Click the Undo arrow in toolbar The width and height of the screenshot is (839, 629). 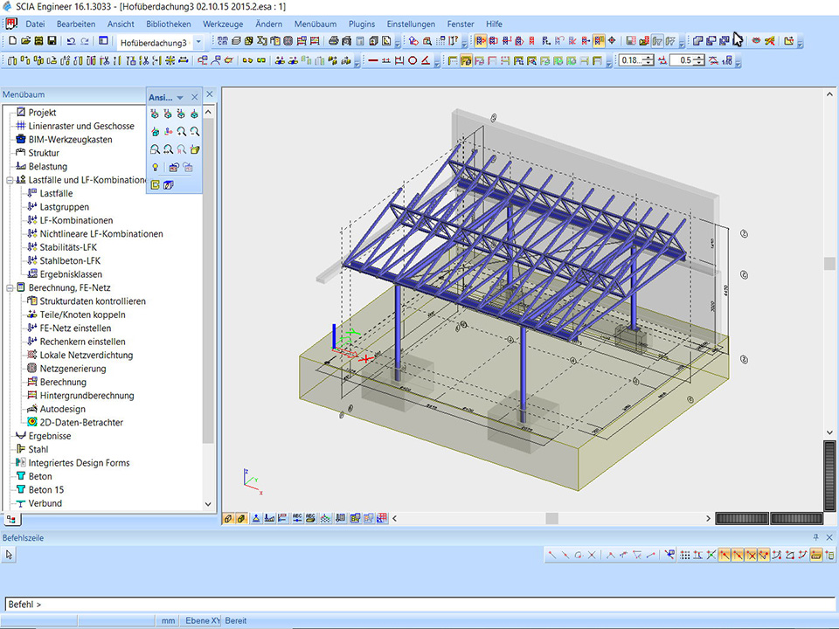[71, 41]
